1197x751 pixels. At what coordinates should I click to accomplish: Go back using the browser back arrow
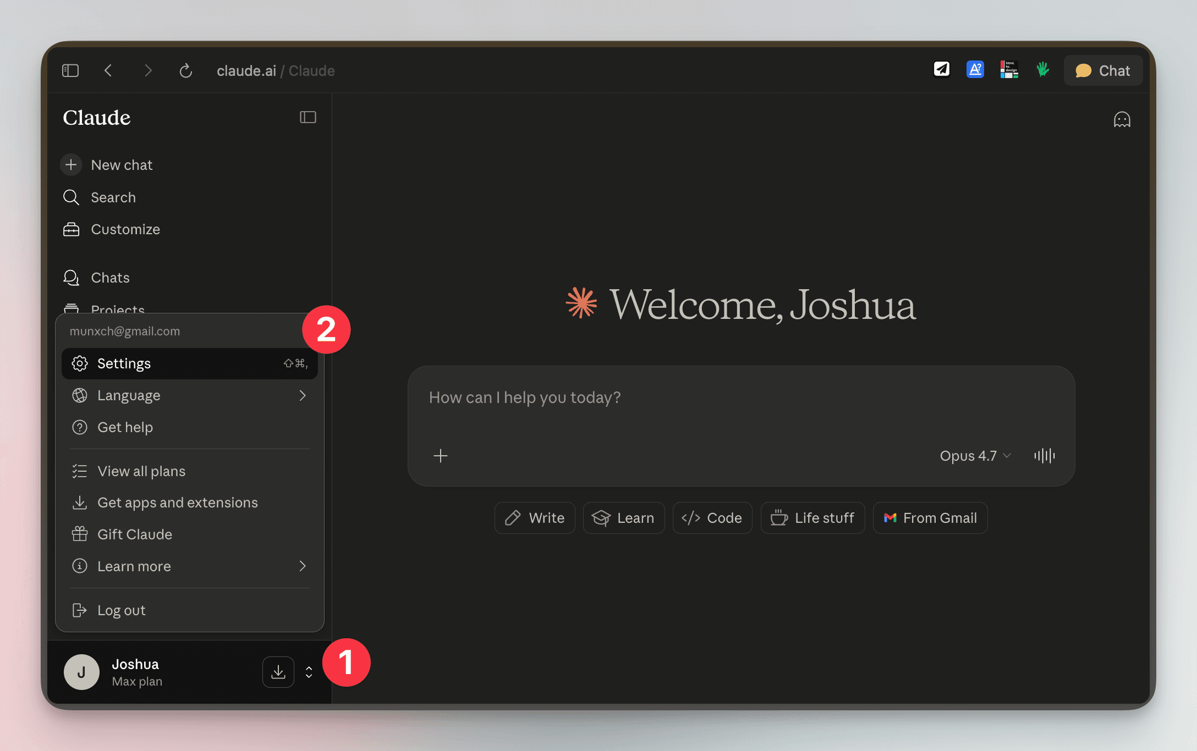click(x=108, y=70)
